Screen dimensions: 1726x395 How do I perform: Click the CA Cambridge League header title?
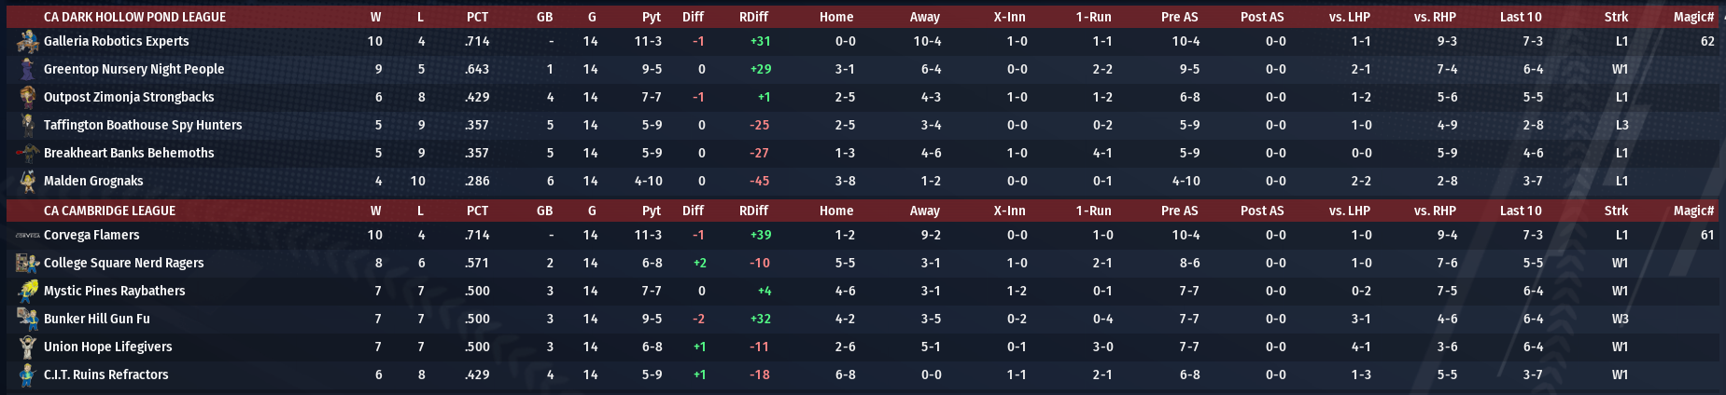109,211
